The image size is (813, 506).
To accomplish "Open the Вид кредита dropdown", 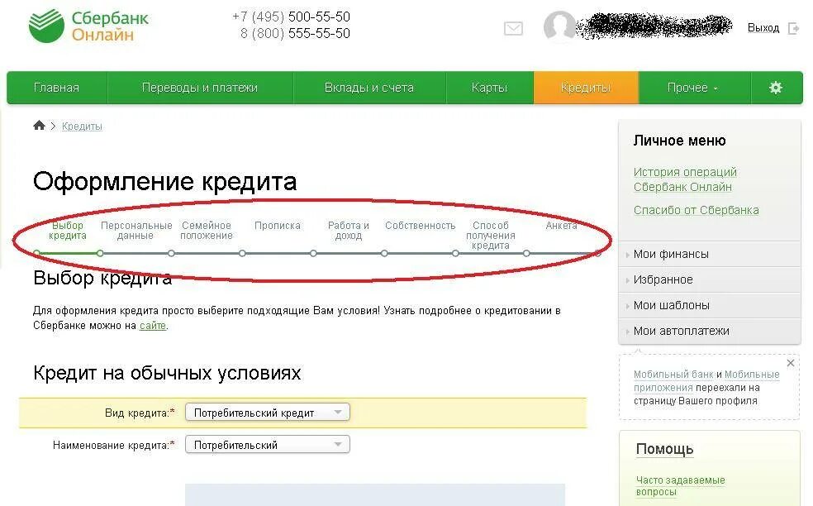I will (x=268, y=413).
